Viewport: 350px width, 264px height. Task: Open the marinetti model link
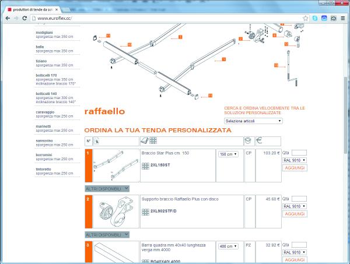click(43, 126)
